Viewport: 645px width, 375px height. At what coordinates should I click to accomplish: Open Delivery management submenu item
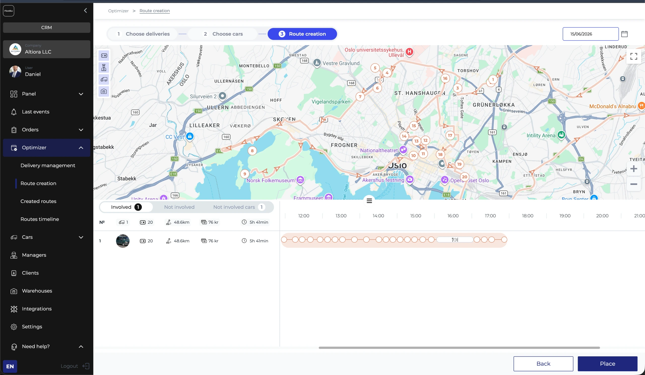[48, 165]
